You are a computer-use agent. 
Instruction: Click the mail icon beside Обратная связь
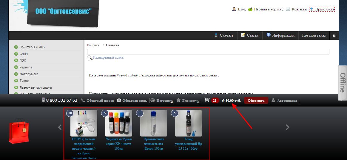coord(119,100)
